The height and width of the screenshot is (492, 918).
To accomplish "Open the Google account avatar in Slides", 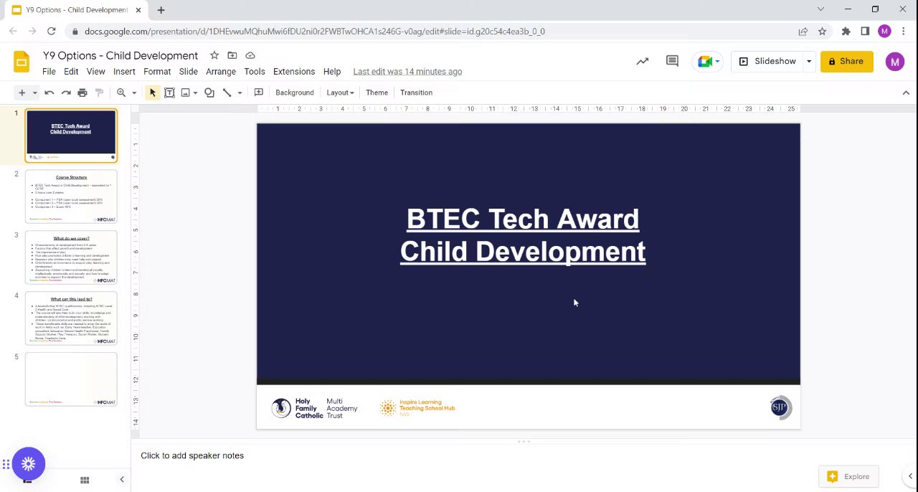I will pyautogui.click(x=894, y=62).
